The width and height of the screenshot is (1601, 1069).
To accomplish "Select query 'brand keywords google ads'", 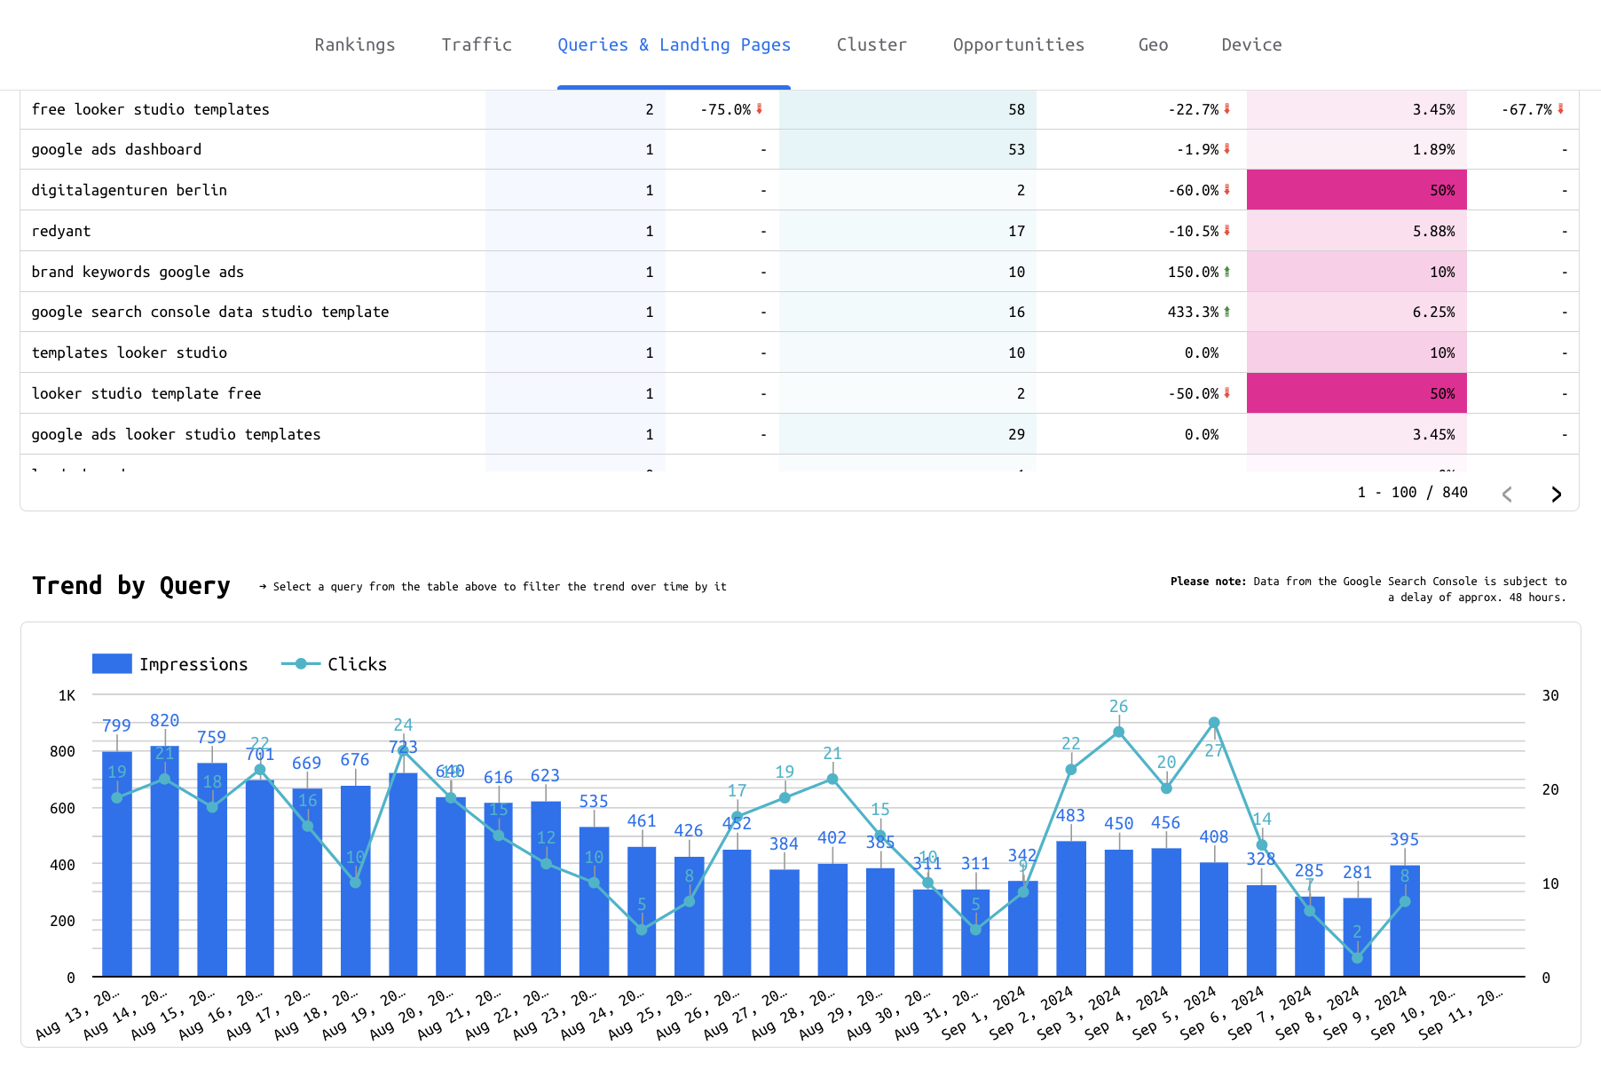I will point(138,272).
